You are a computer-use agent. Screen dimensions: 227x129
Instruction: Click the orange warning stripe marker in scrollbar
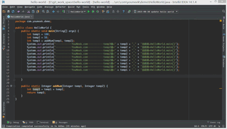click(221, 88)
